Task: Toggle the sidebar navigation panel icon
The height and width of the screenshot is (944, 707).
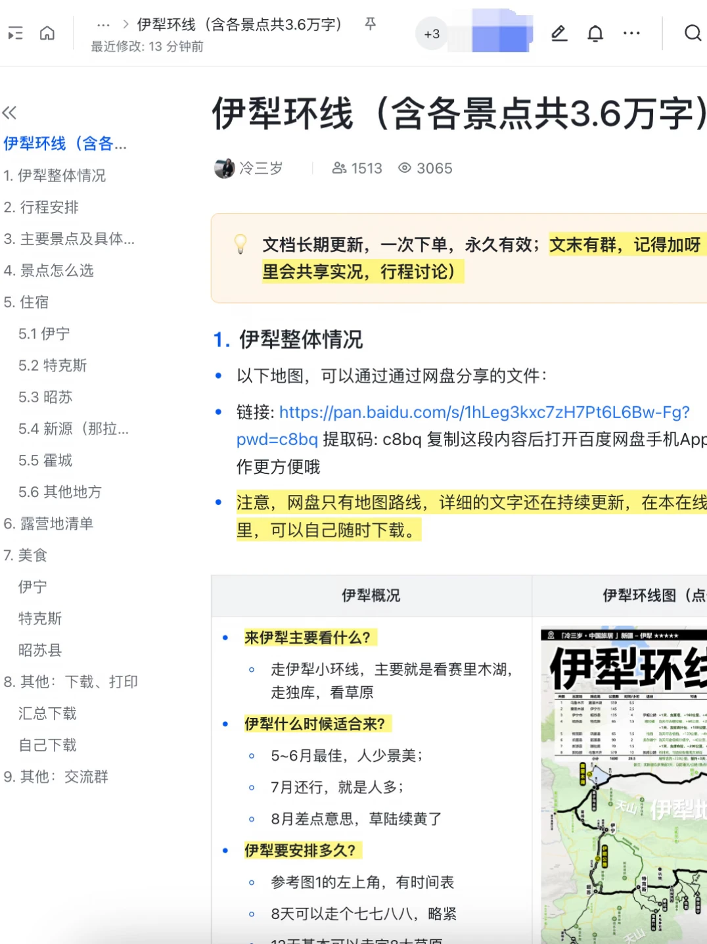Action: pos(15,33)
